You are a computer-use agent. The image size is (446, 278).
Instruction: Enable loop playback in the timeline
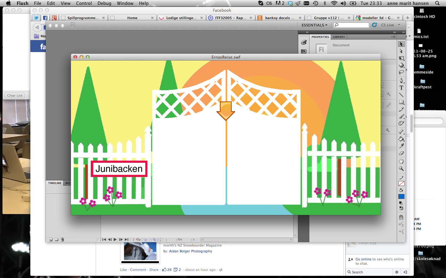(x=138, y=240)
